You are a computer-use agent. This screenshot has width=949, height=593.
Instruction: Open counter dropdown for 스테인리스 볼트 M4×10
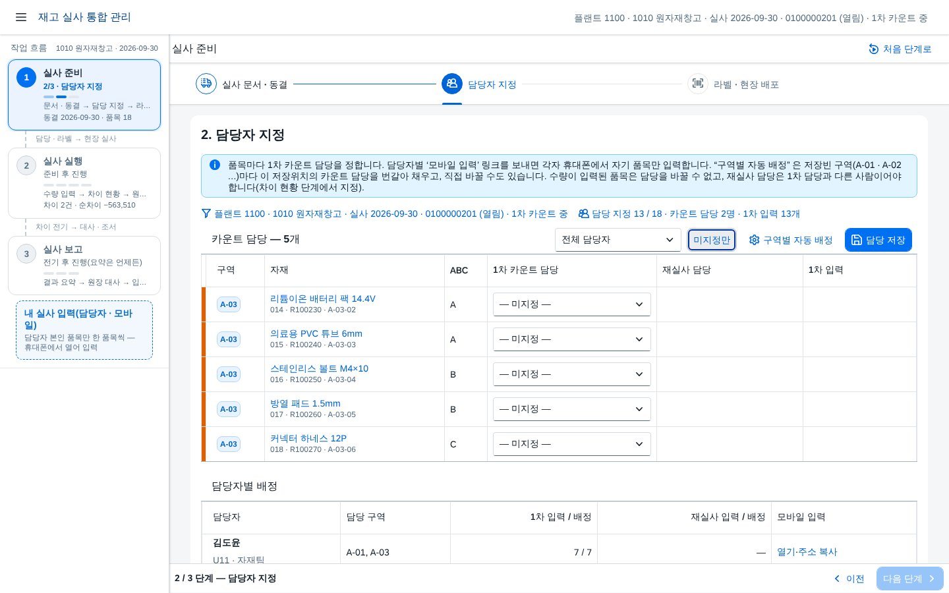coord(571,374)
